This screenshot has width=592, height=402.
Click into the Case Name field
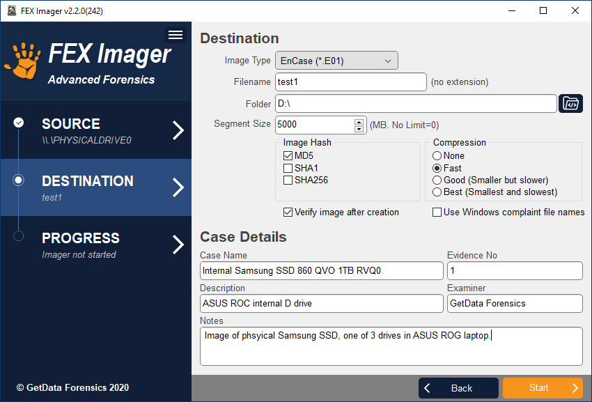321,270
